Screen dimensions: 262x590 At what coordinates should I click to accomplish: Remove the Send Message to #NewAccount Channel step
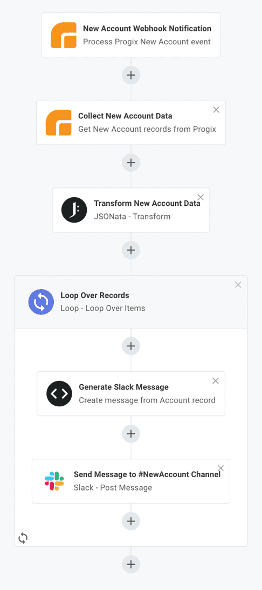pos(220,468)
